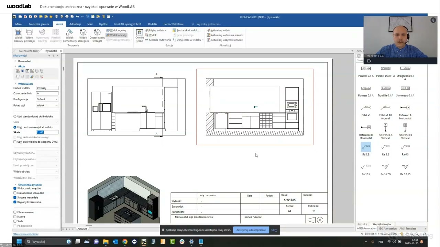Check Użyj skali widoku do eksportu DWG
This screenshot has width=440, height=247.
[x=15, y=142]
